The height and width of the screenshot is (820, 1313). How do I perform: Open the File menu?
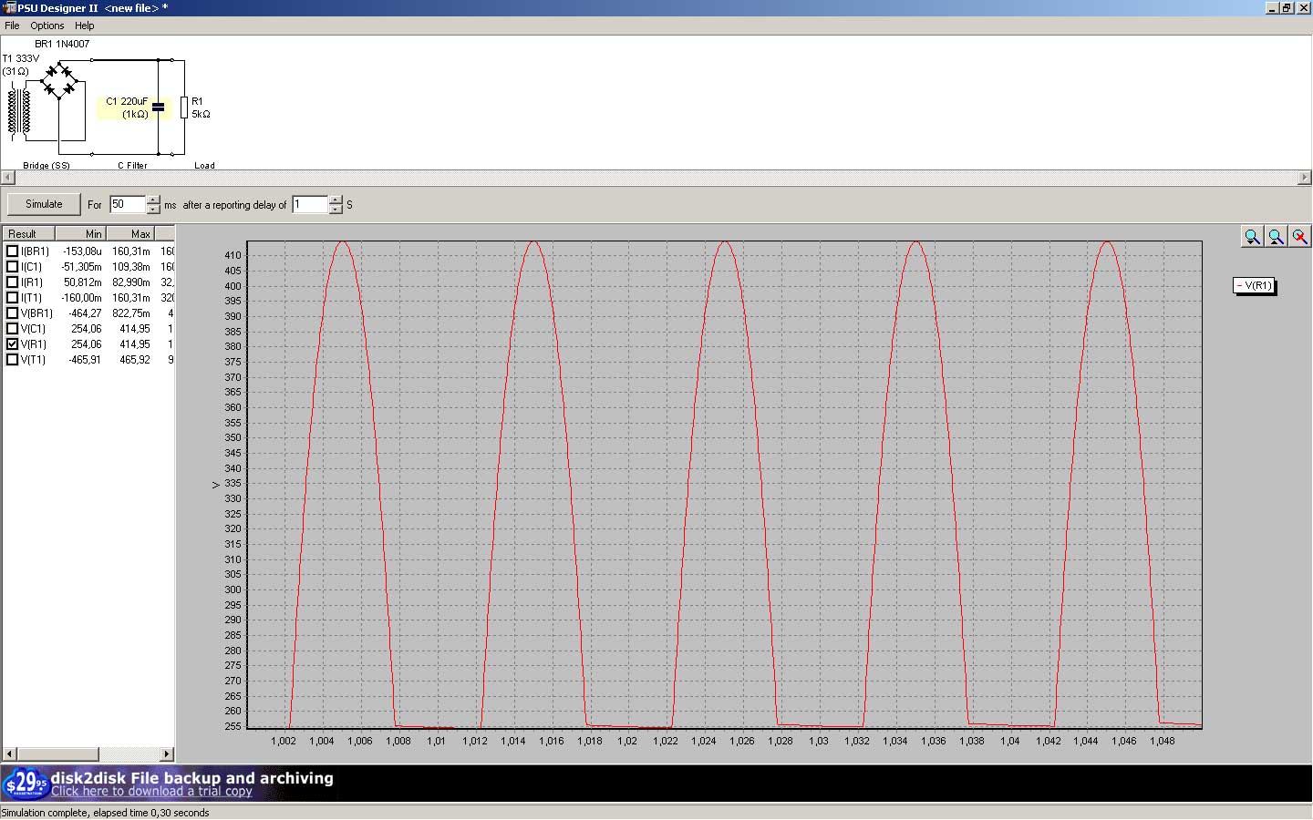click(12, 26)
